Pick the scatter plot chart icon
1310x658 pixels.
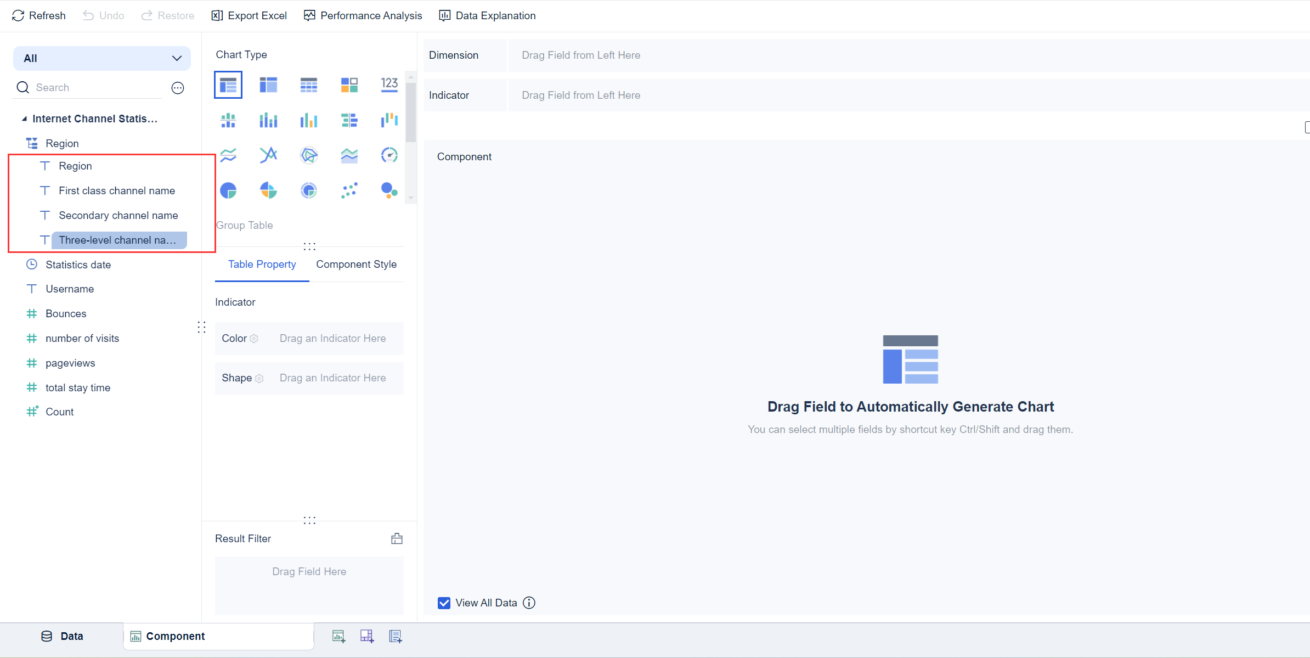click(x=349, y=190)
